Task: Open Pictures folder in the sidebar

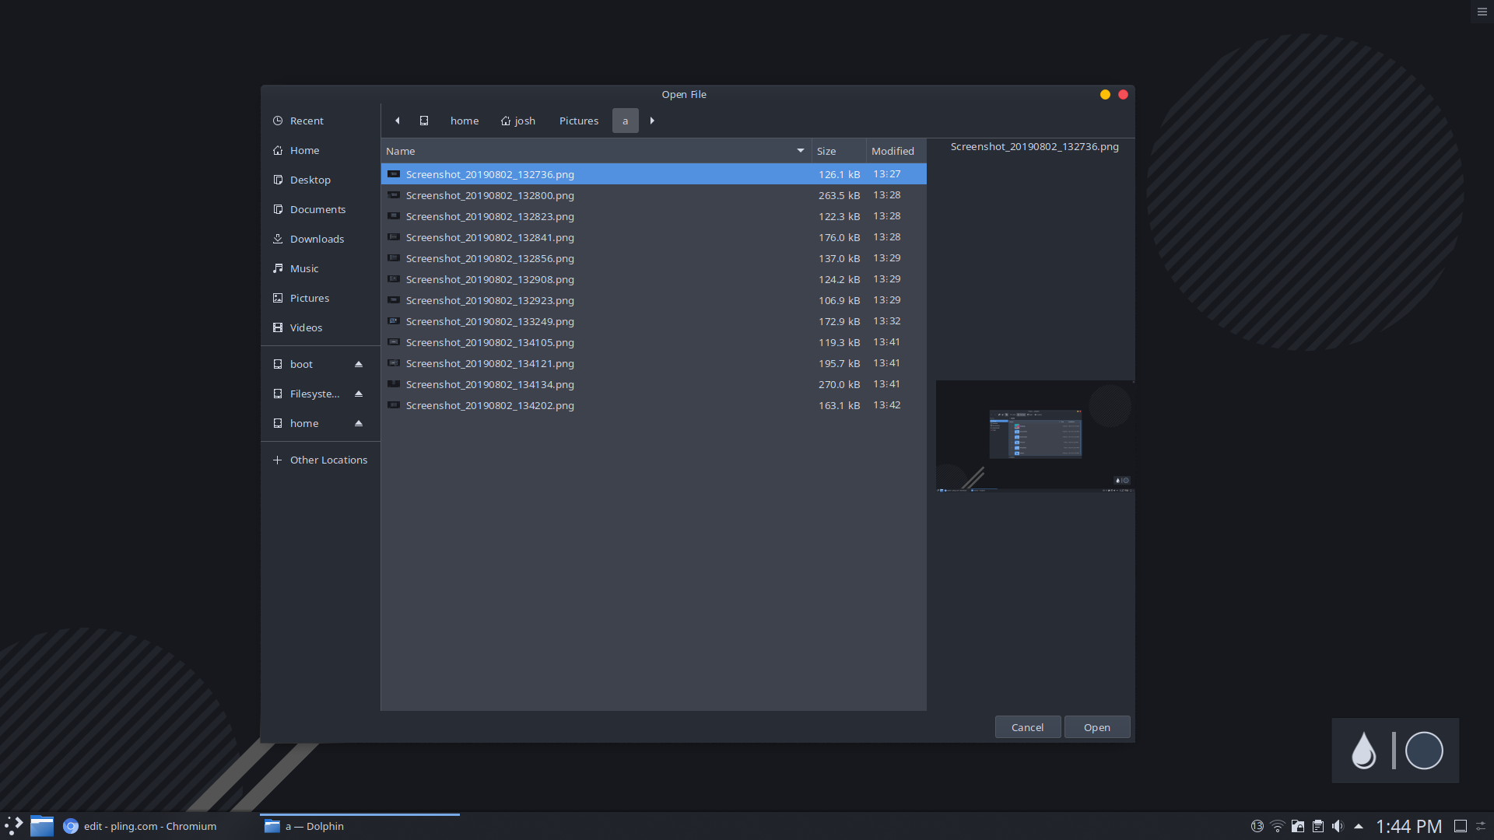Action: point(320,298)
